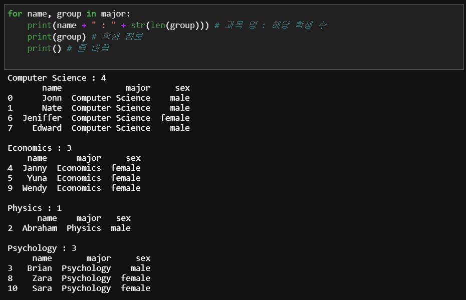Click 'Physics' major in Abraham row
The image size is (466, 300).
coord(84,228)
